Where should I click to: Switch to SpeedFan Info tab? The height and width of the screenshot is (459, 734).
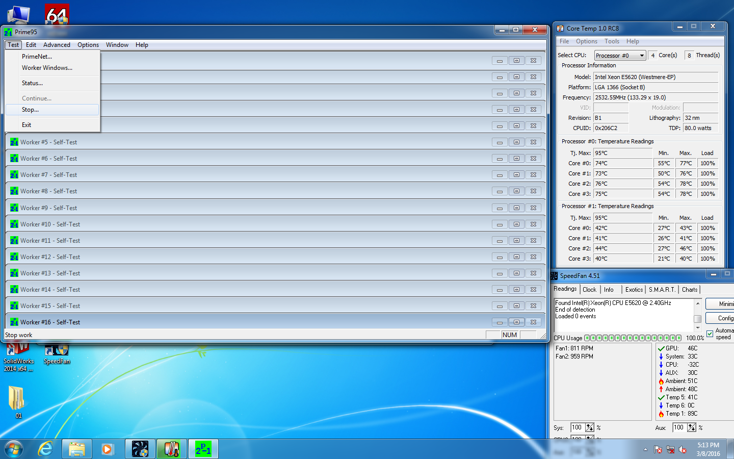609,290
